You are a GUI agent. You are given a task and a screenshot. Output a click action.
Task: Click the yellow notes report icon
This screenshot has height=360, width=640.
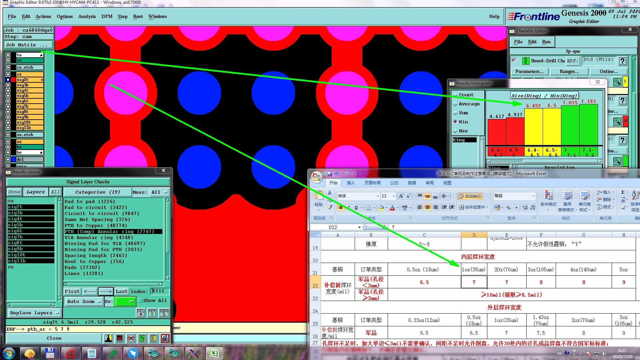[x=153, y=338]
